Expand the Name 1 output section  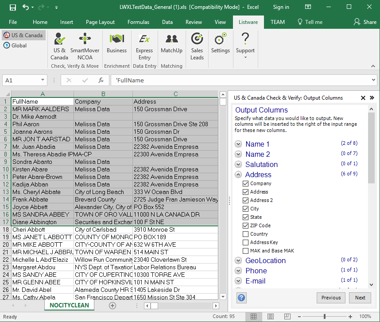click(x=238, y=144)
